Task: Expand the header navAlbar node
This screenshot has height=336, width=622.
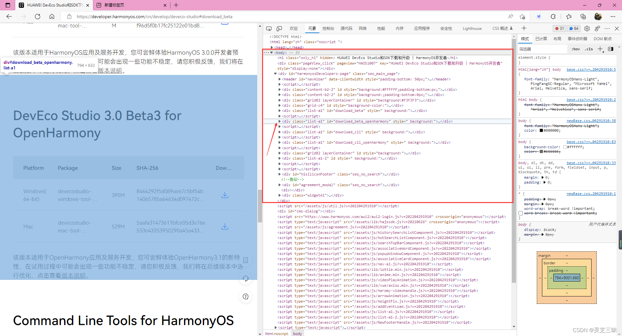Action: coord(280,79)
